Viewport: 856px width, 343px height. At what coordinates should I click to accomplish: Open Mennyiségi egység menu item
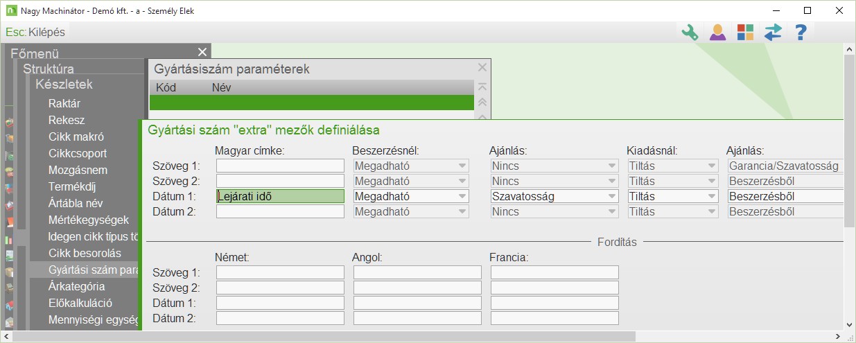pyautogui.click(x=94, y=319)
